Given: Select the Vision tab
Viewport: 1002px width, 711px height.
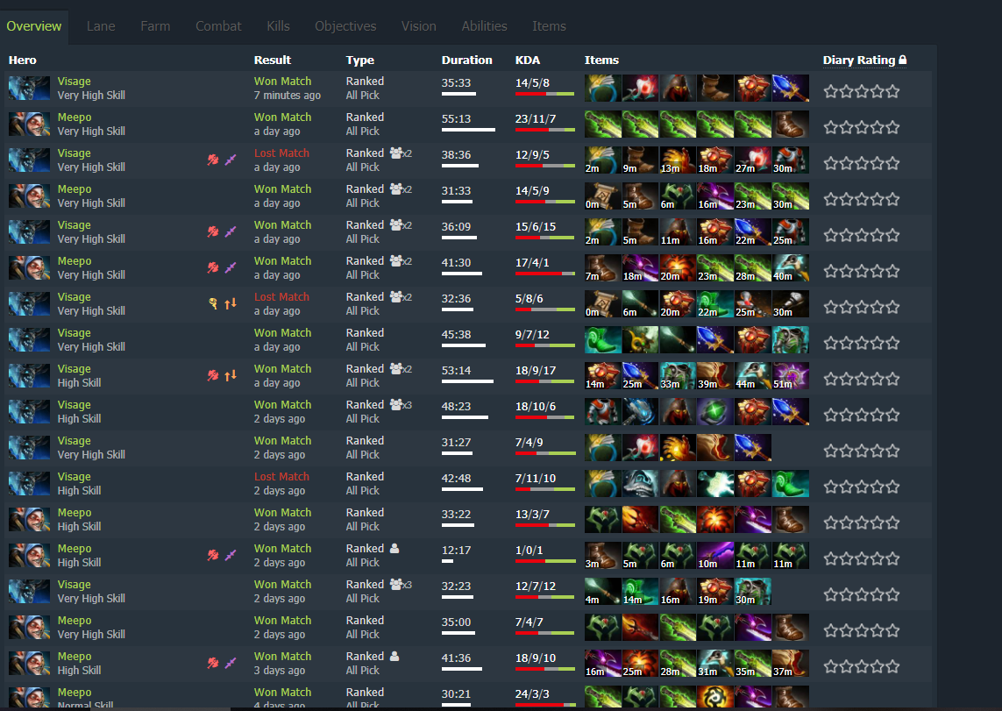Looking at the screenshot, I should click(x=418, y=26).
